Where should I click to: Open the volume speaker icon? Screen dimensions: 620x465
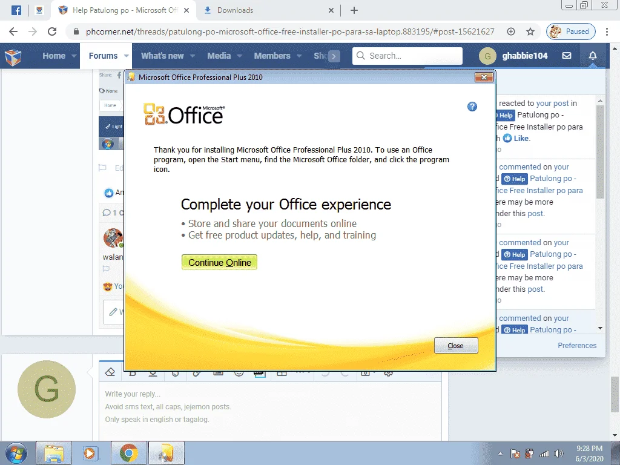[559, 454]
